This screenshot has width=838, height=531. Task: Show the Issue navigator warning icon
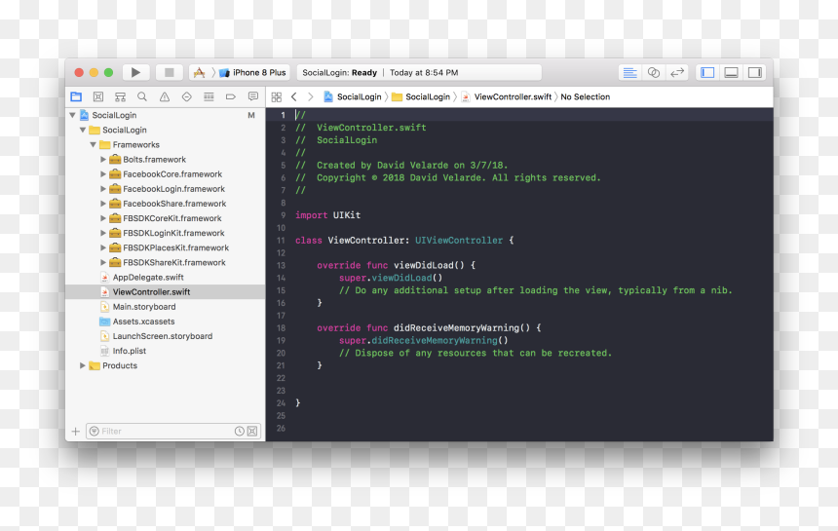164,96
